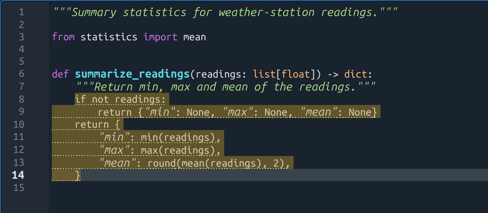This screenshot has height=213, width=488.
Task: Click the 'dict' return annotation
Action: pyautogui.click(x=355, y=74)
